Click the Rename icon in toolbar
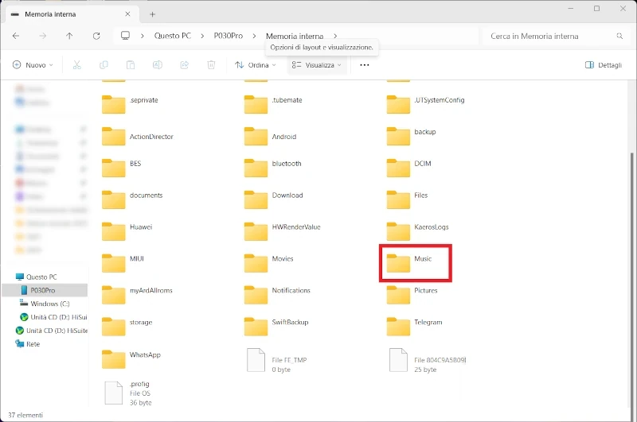 click(x=157, y=65)
